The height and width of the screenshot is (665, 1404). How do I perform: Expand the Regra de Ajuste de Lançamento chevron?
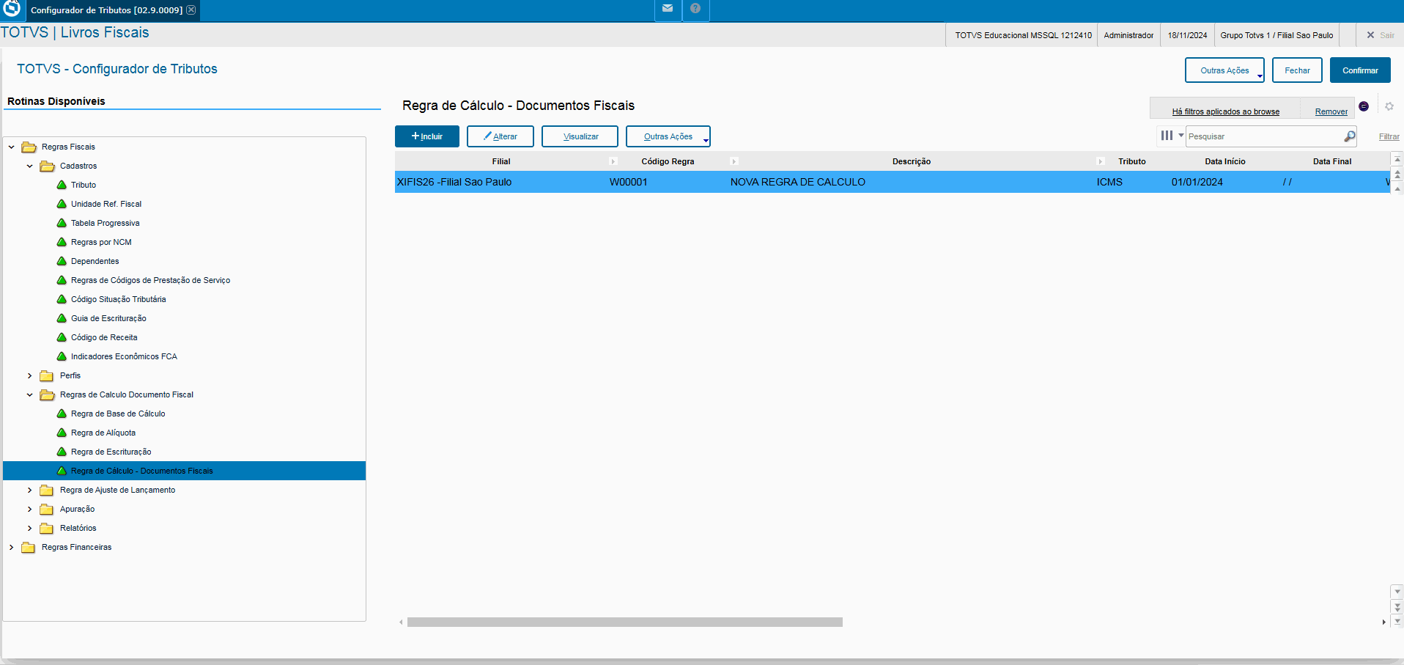tap(29, 490)
